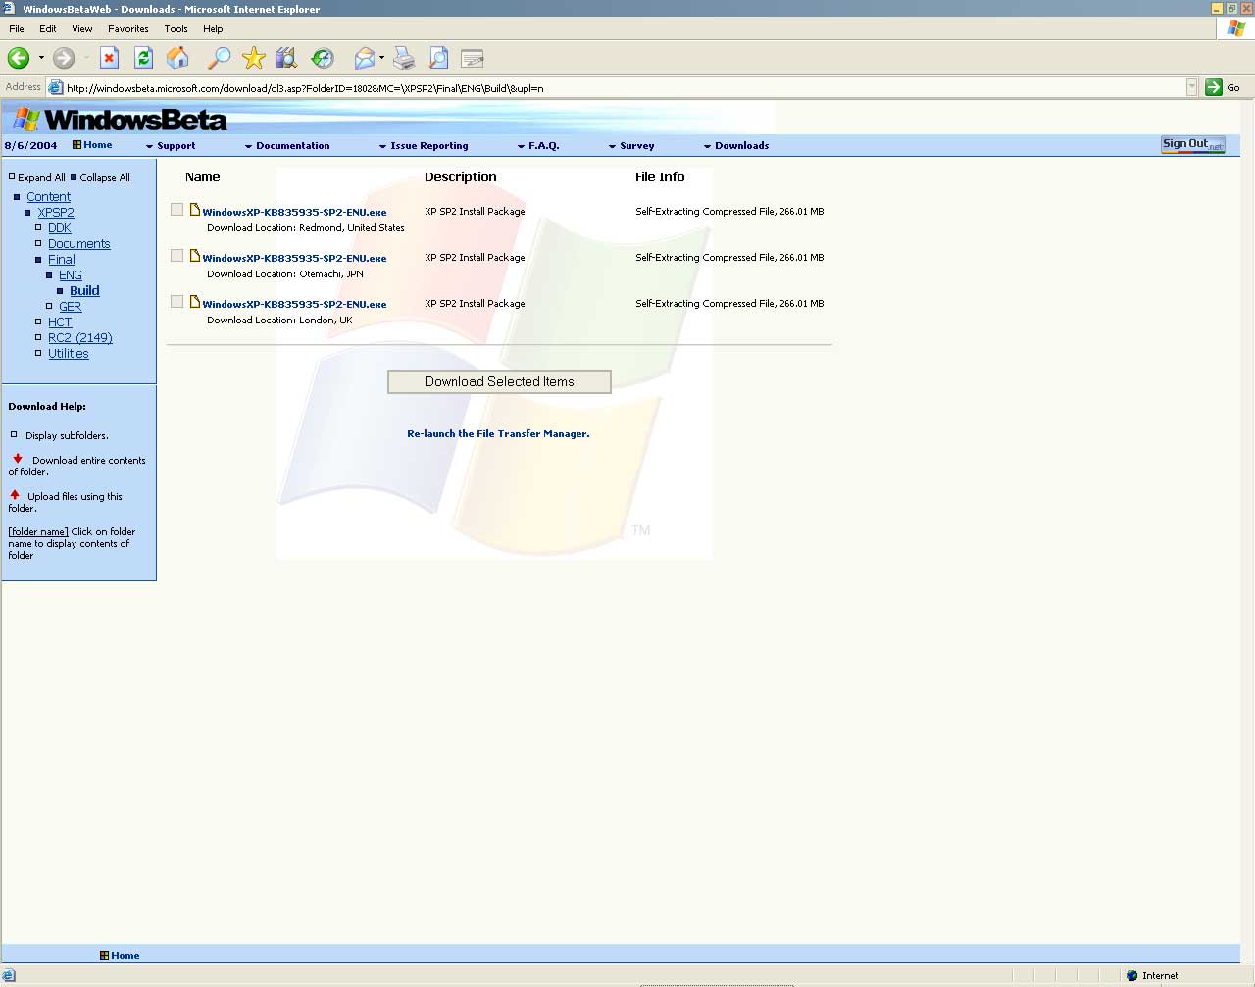Open the Favorites star icon
1255x987 pixels.
coord(254,59)
